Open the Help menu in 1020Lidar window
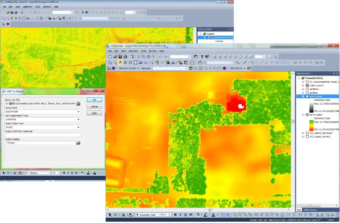The width and height of the screenshot is (340, 223). [x=162, y=51]
